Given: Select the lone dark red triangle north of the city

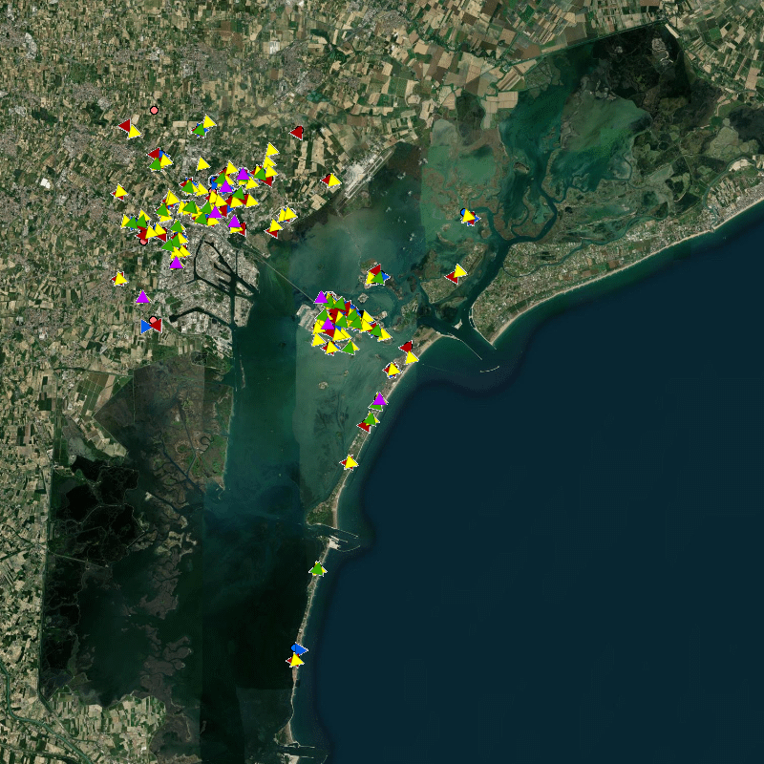Looking at the screenshot, I should click(297, 132).
